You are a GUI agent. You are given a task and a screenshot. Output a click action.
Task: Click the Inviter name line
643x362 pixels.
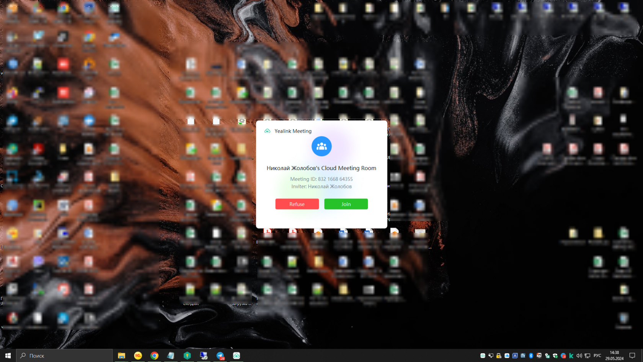[321, 187]
